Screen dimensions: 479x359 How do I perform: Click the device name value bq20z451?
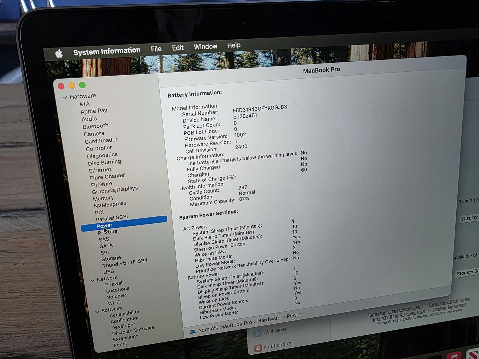coord(245,116)
